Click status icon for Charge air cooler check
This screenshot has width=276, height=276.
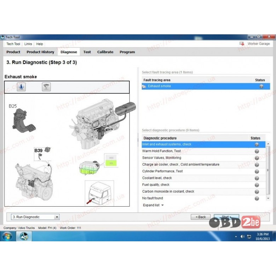[x=257, y=165]
